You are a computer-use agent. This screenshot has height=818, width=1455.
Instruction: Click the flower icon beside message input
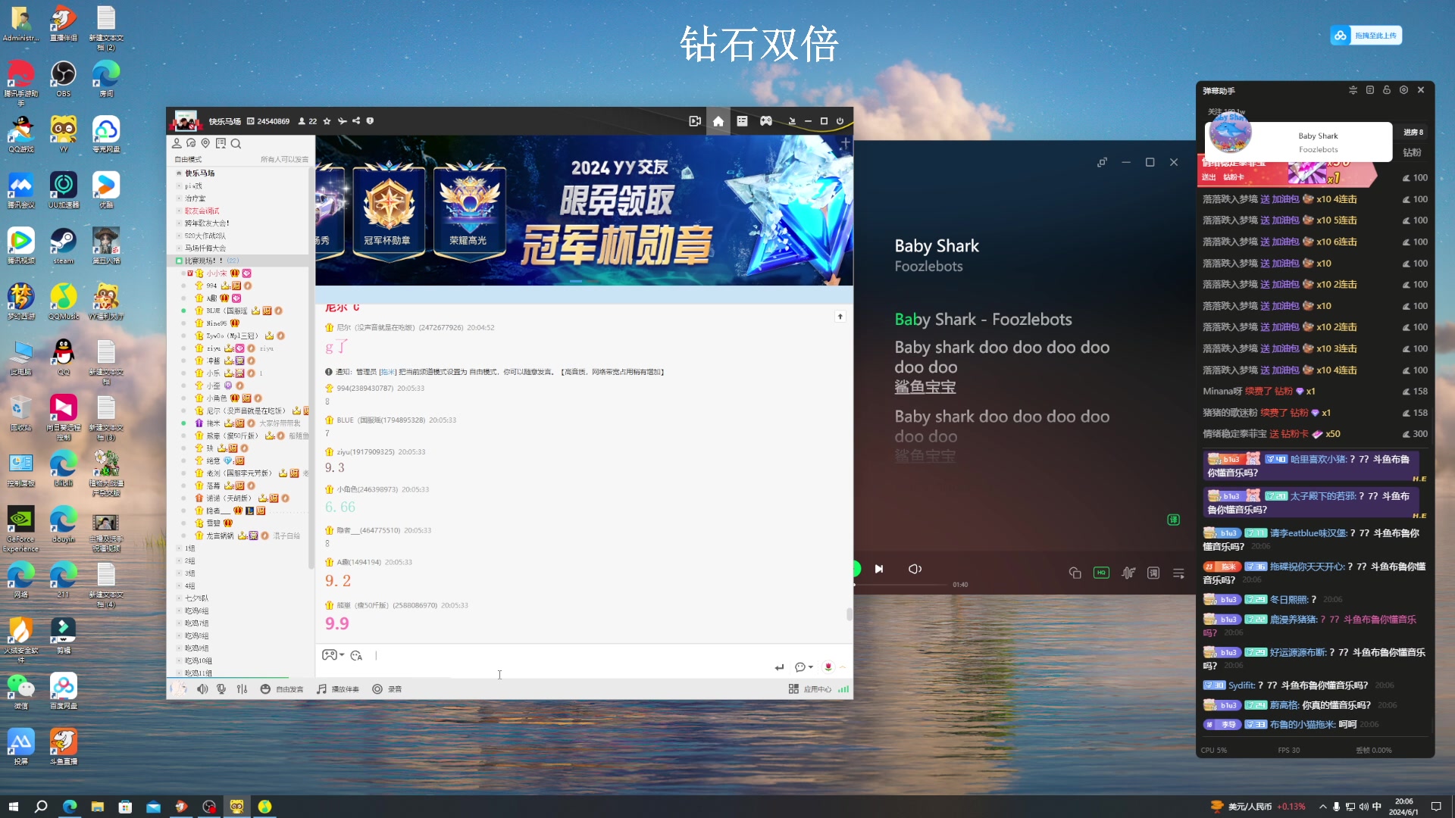pos(828,668)
